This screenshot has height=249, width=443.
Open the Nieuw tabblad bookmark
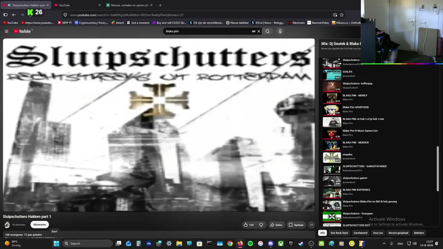pyautogui.click(x=237, y=23)
